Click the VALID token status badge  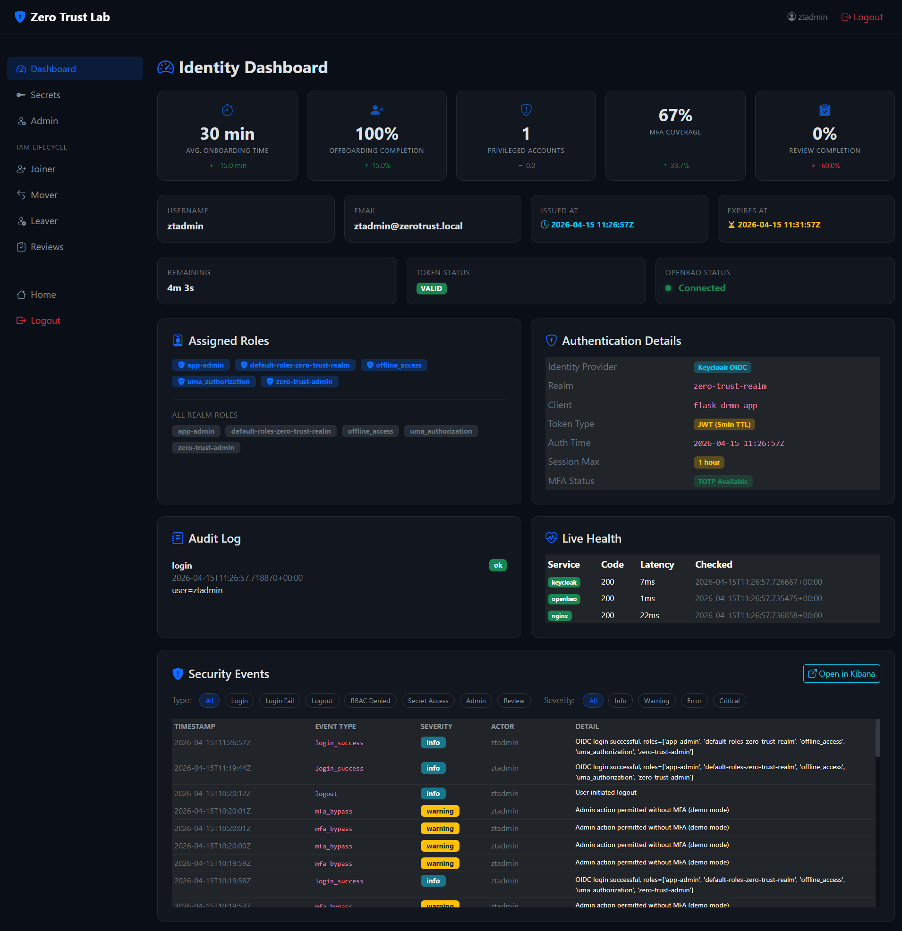coord(431,289)
